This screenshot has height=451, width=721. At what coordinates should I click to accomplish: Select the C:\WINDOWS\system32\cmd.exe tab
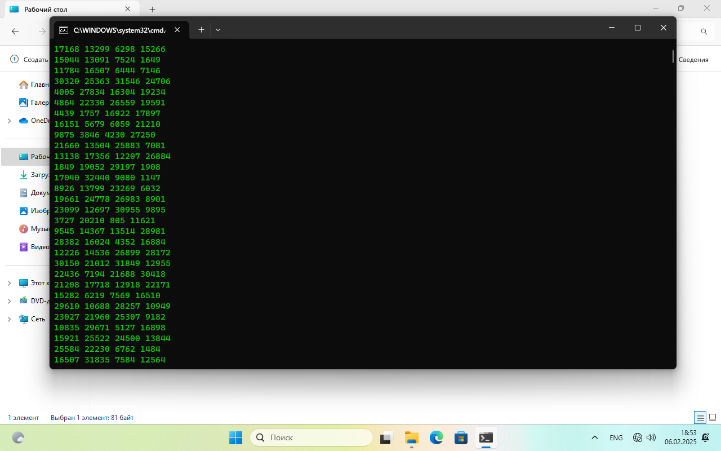121,30
